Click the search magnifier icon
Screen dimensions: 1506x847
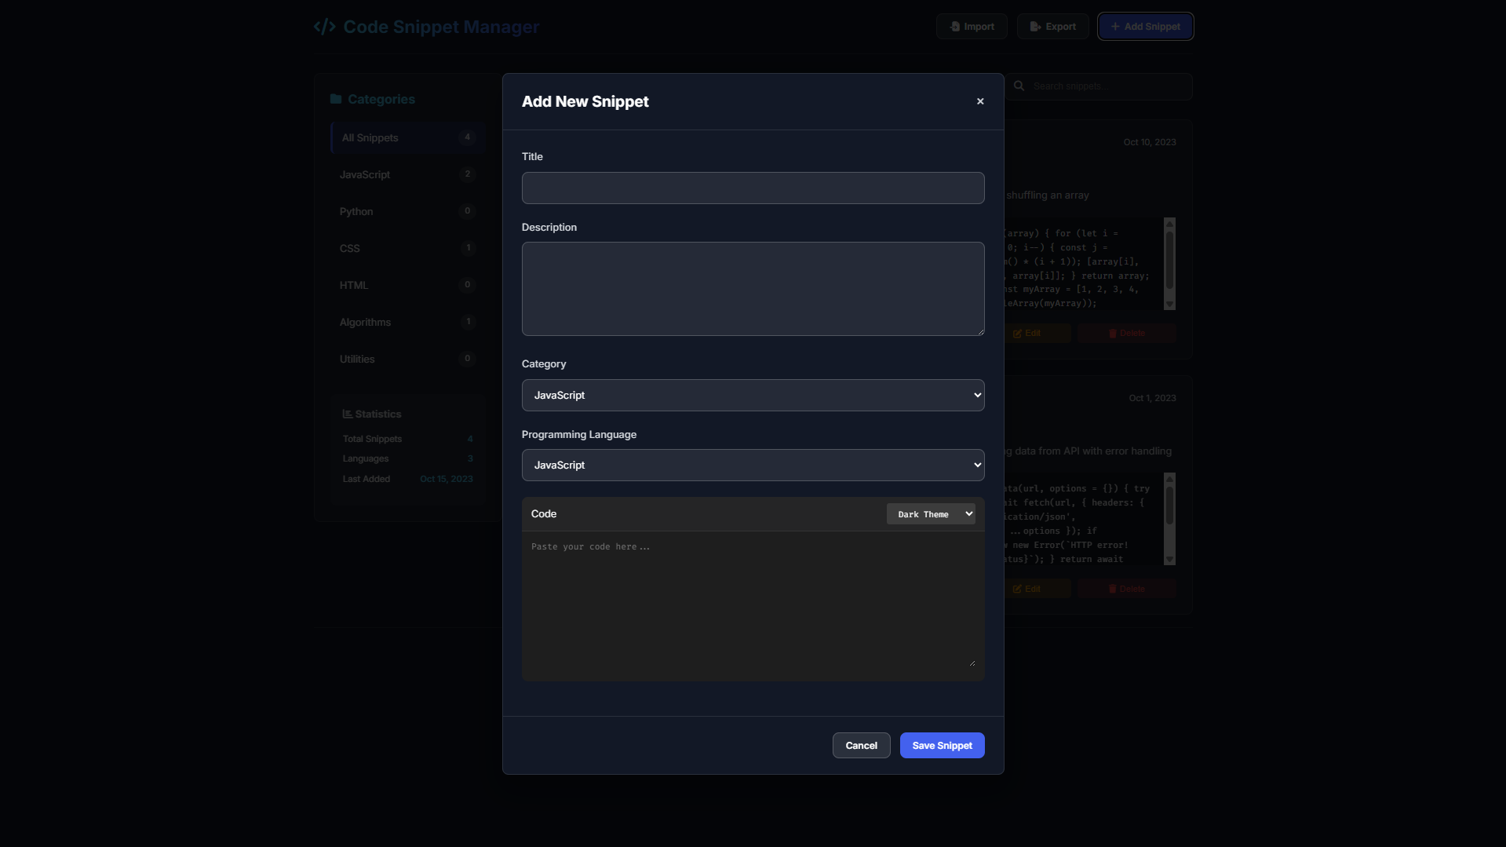1019,86
